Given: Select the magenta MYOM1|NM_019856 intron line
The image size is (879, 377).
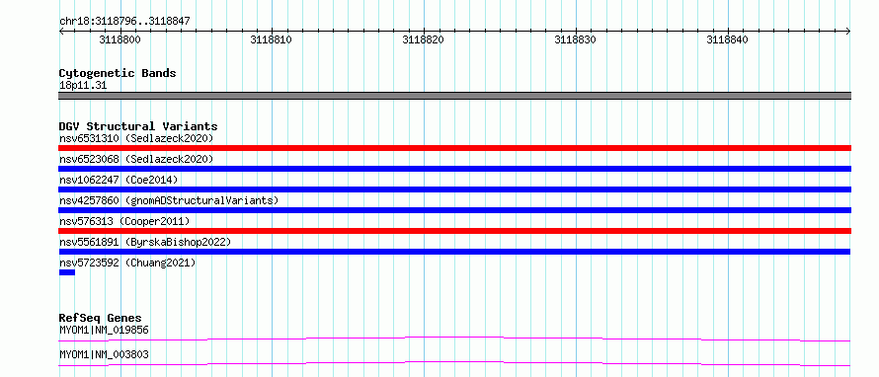Looking at the screenshot, I should click(454, 339).
